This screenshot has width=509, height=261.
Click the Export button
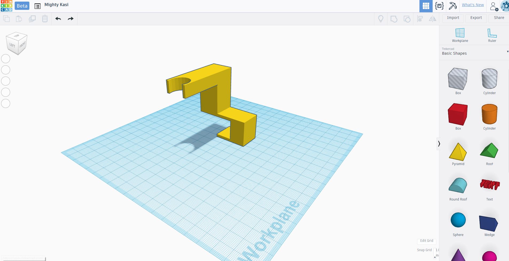coord(476,18)
